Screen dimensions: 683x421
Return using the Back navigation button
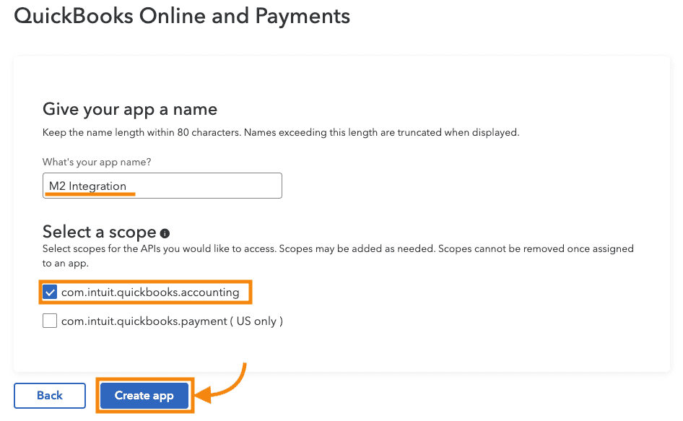click(x=49, y=396)
